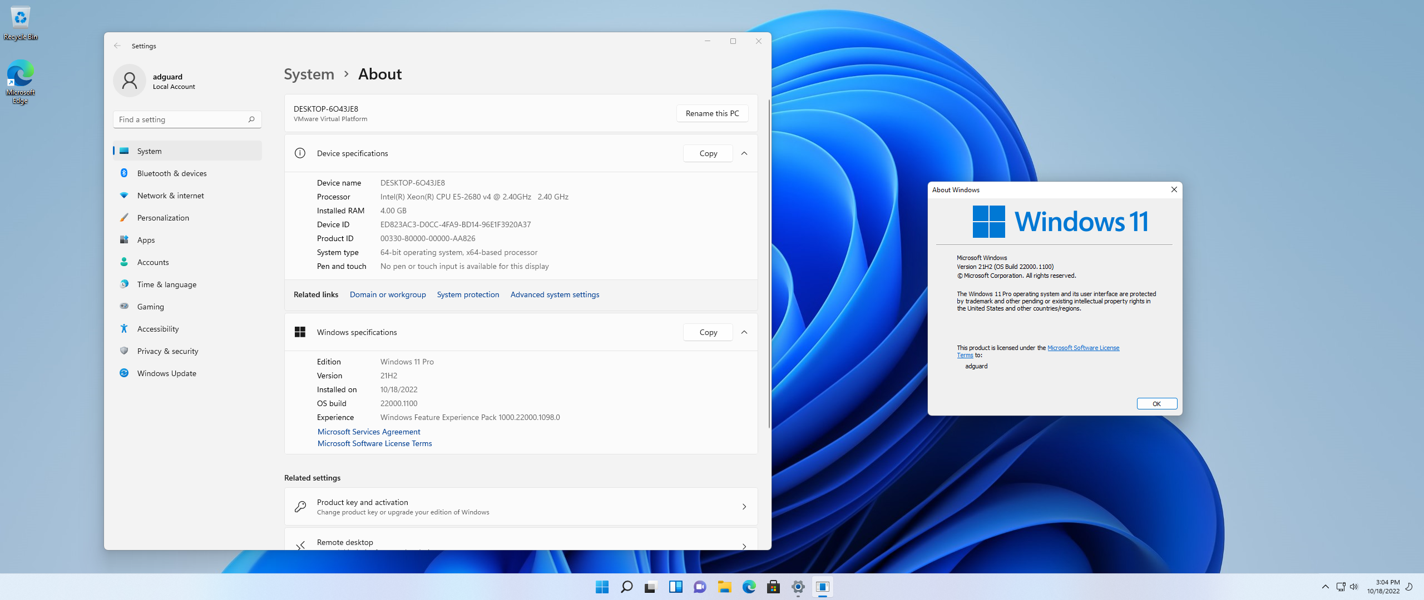Open Time & language settings
Viewport: 1424px width, 600px height.
coord(187,284)
